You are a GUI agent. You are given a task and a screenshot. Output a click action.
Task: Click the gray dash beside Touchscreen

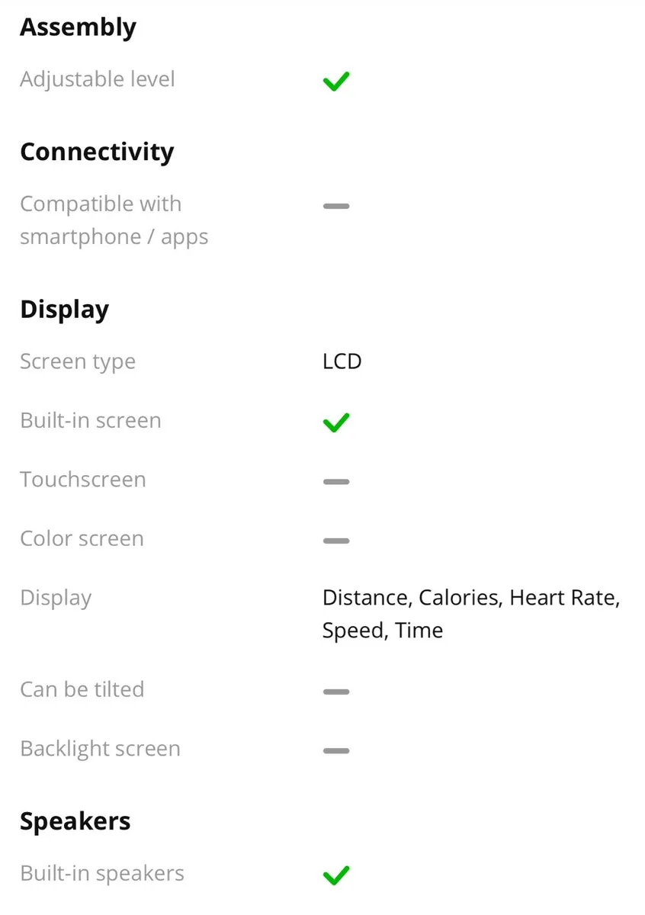point(335,482)
